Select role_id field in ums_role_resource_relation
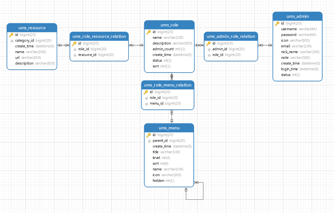The height and width of the screenshot is (213, 334). pos(92,49)
